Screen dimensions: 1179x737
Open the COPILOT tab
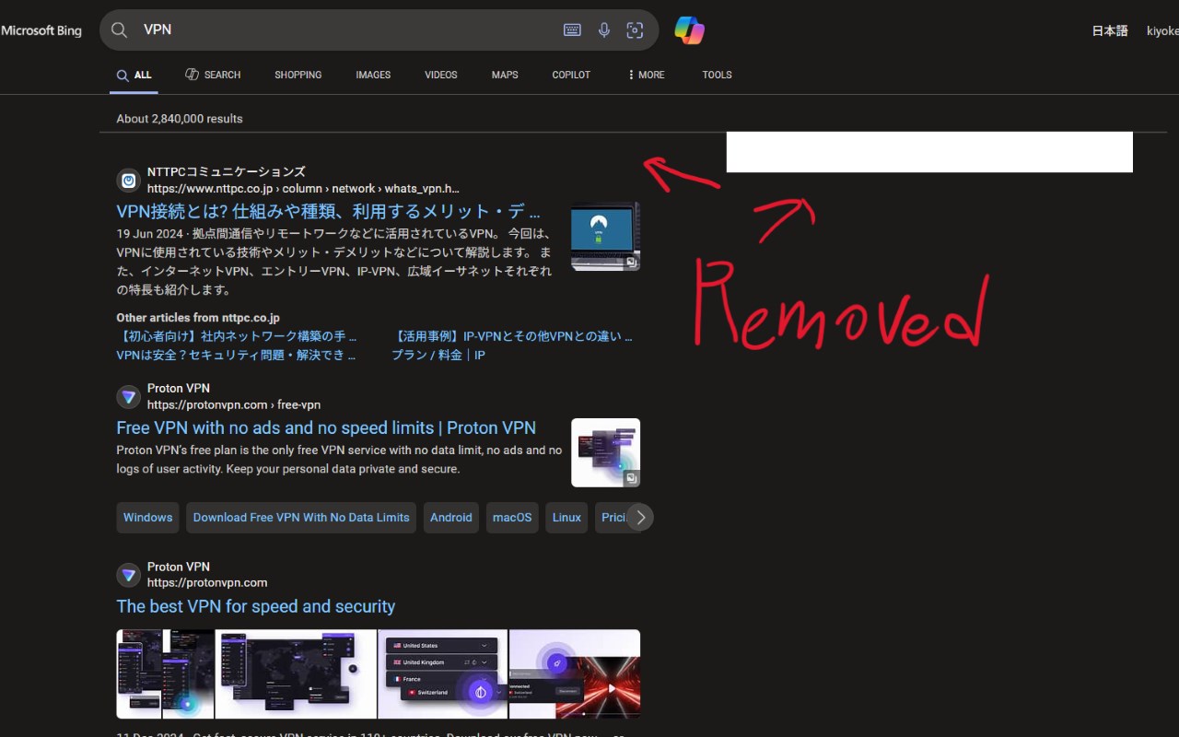click(x=571, y=75)
